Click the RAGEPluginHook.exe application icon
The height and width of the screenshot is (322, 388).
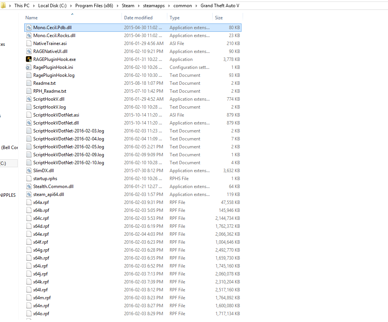[29, 59]
